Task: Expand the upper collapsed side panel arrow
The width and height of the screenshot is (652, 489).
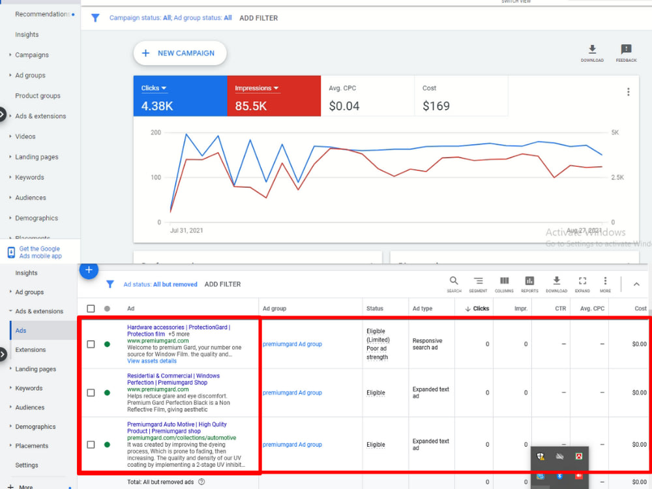Action: (3, 114)
